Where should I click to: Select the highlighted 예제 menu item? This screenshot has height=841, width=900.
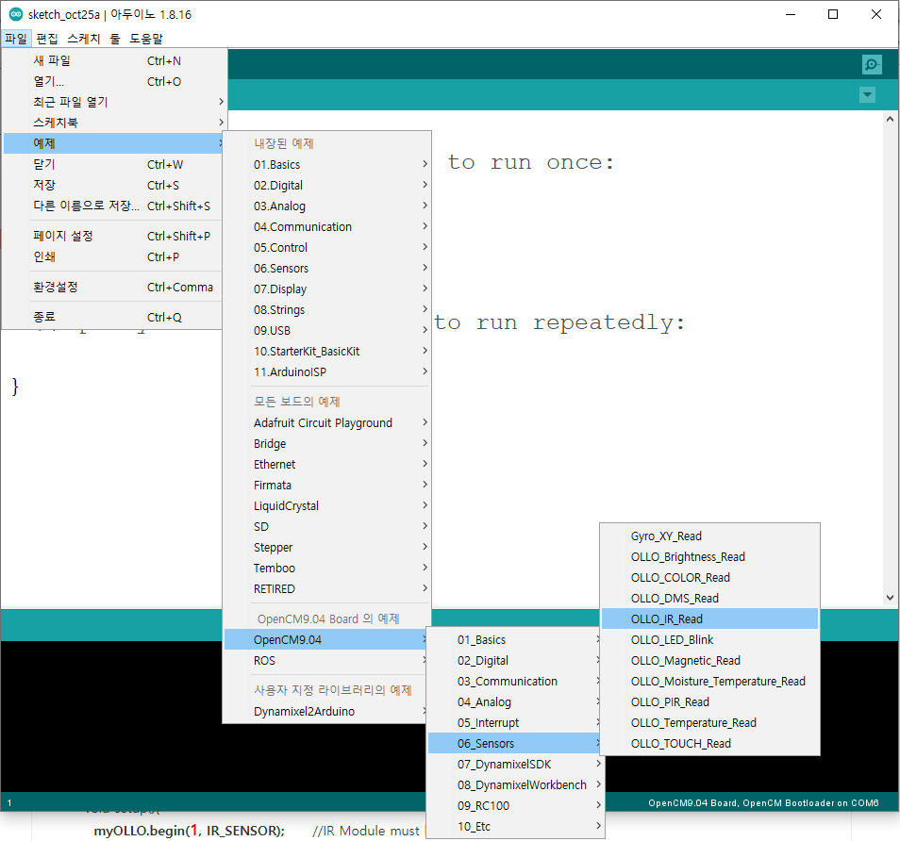pos(112,143)
